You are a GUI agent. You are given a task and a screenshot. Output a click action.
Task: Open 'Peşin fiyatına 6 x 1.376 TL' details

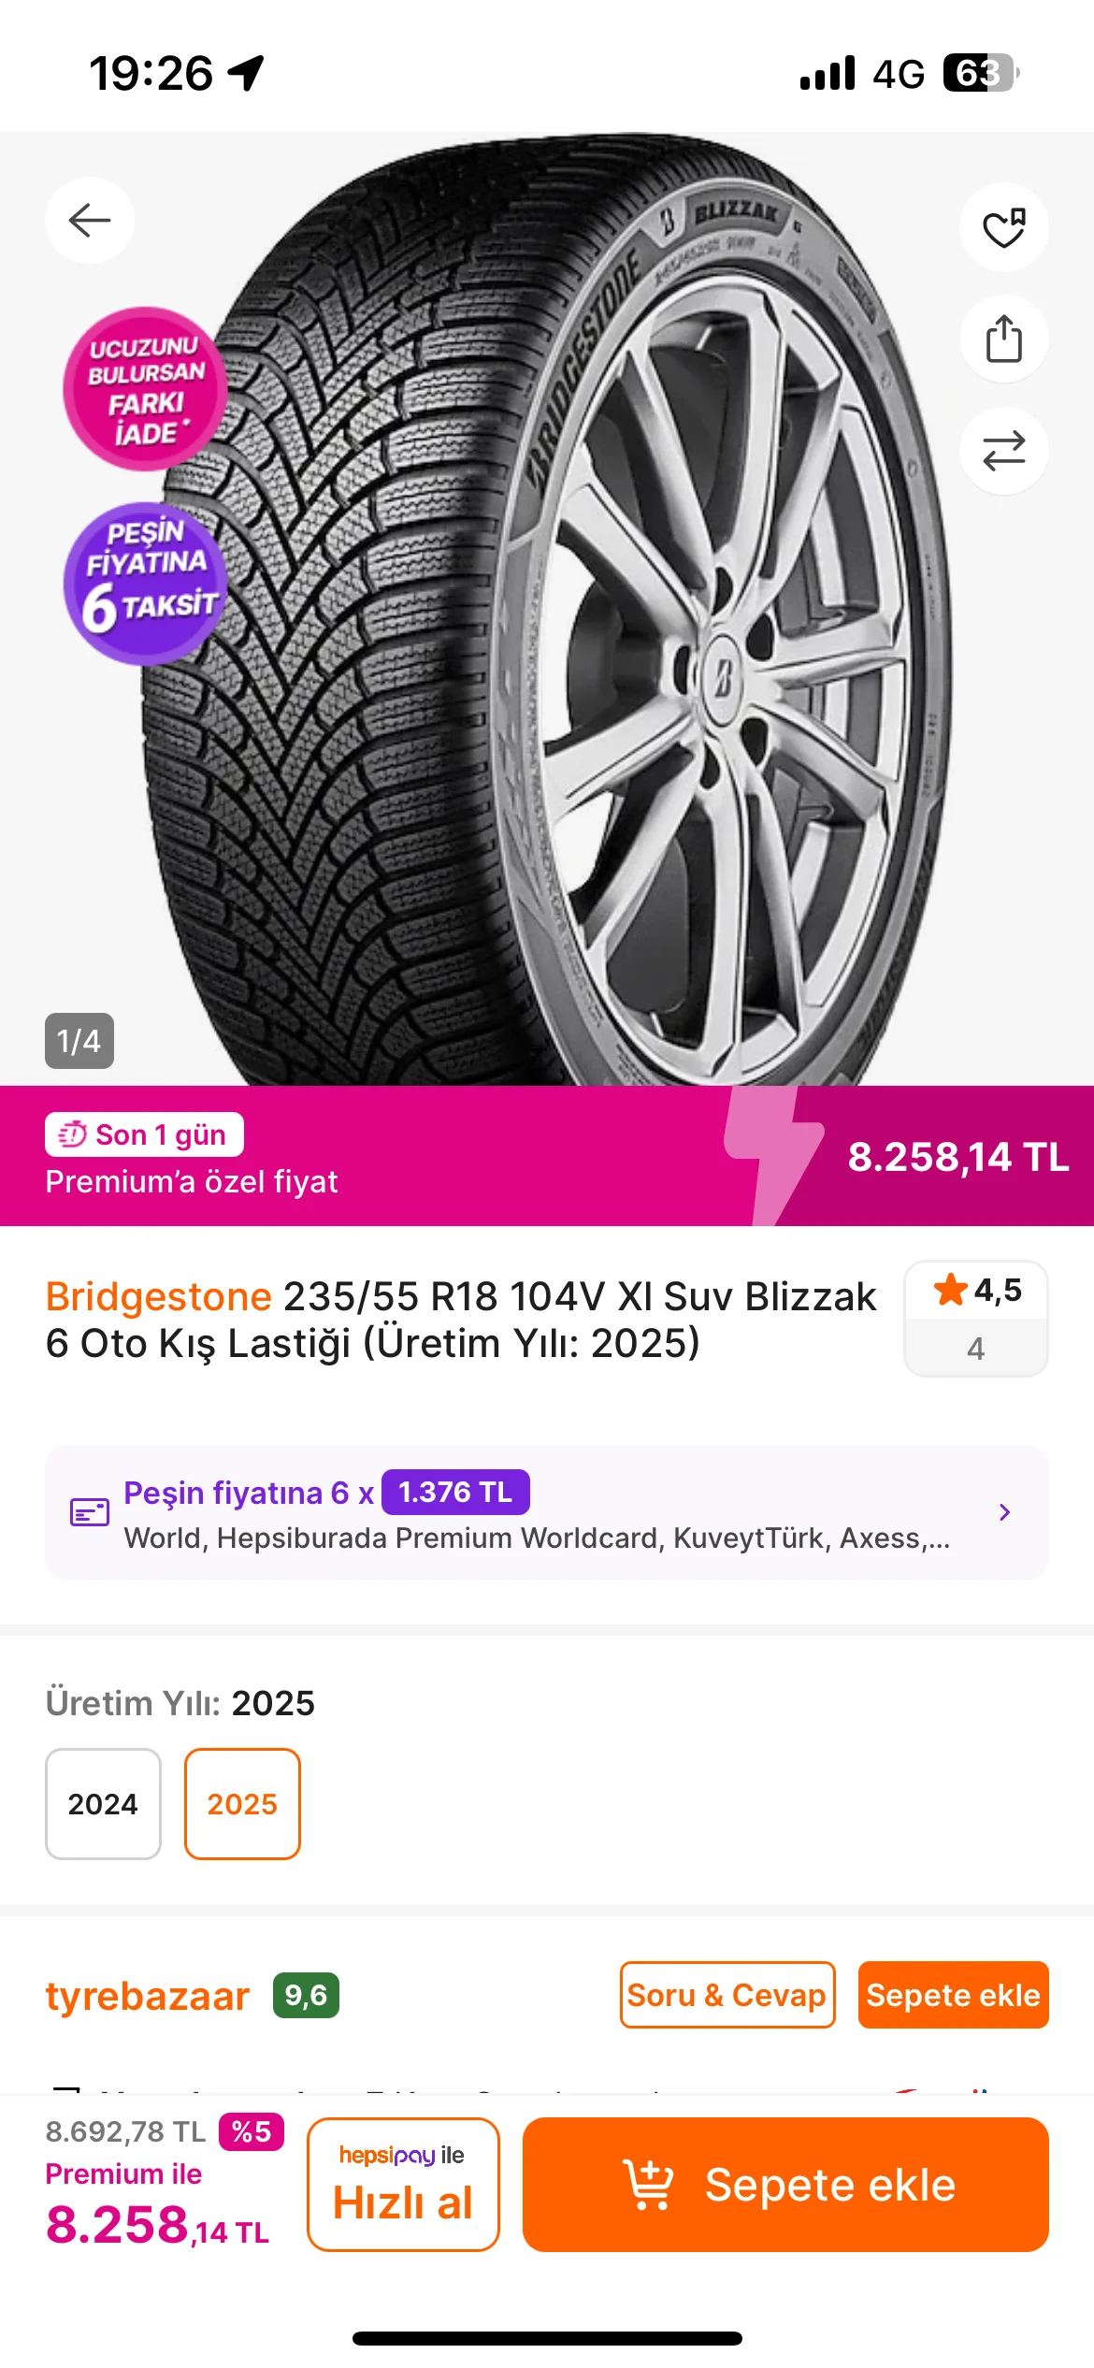[x=327, y=1493]
